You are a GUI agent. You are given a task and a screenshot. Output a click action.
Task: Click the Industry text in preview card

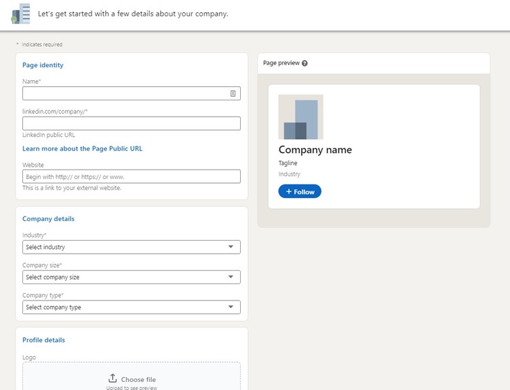(289, 174)
